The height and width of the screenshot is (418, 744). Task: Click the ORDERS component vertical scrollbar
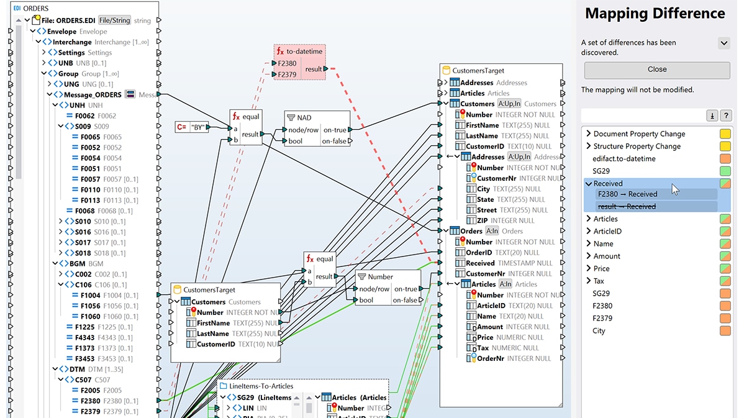point(19,101)
